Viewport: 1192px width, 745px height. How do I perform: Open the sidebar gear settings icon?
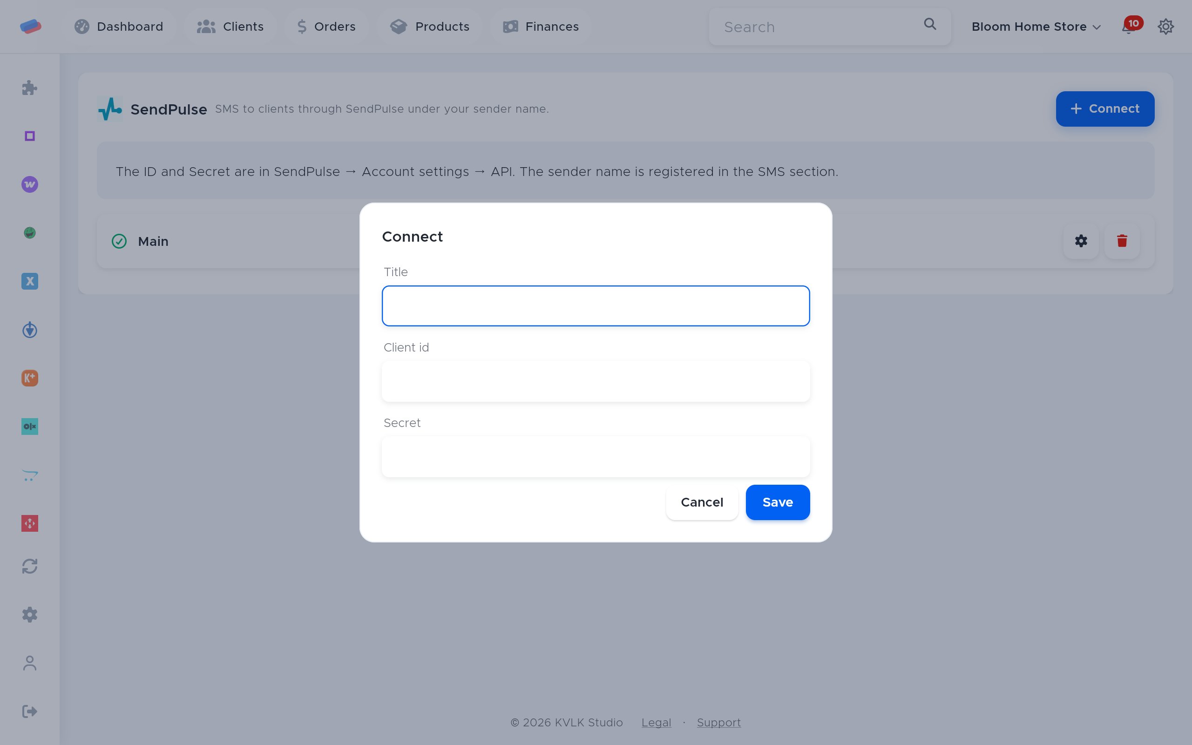[29, 615]
